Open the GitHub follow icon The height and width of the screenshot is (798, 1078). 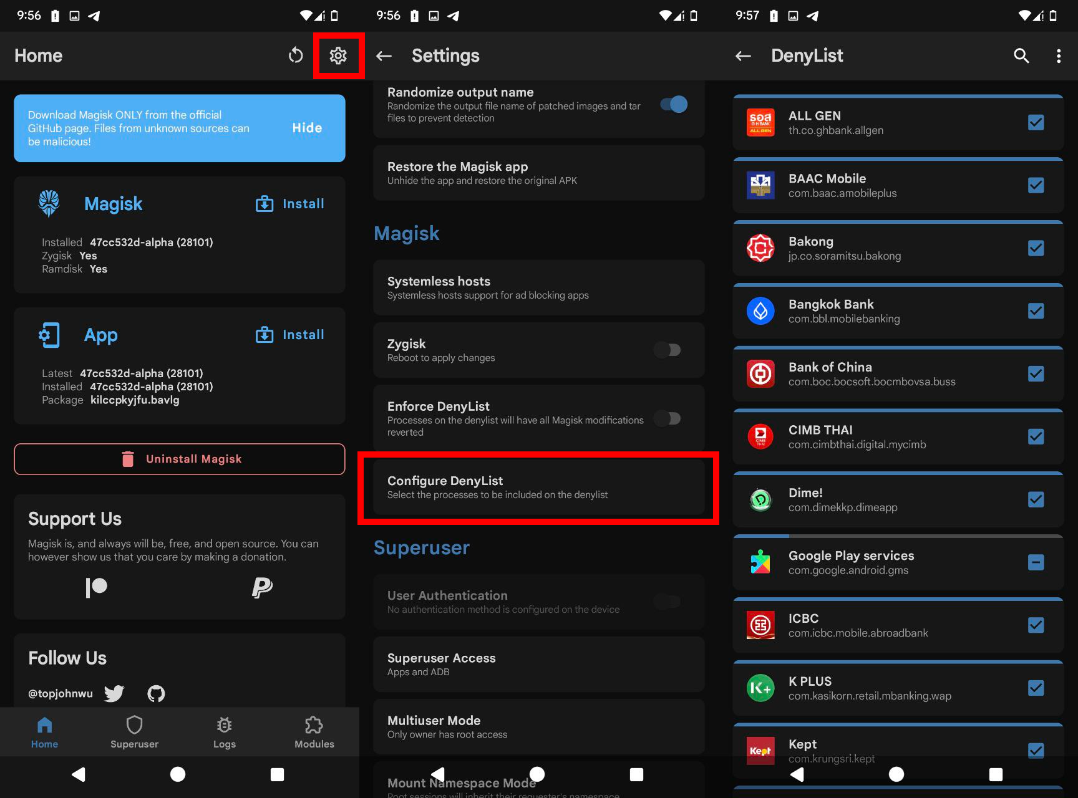[x=156, y=693]
